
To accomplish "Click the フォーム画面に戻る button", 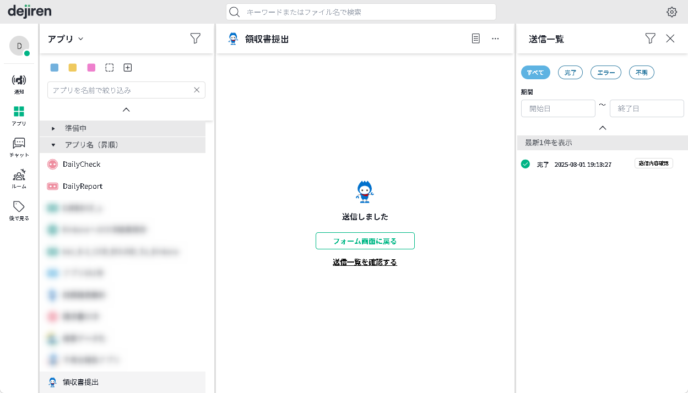I will click(x=365, y=241).
